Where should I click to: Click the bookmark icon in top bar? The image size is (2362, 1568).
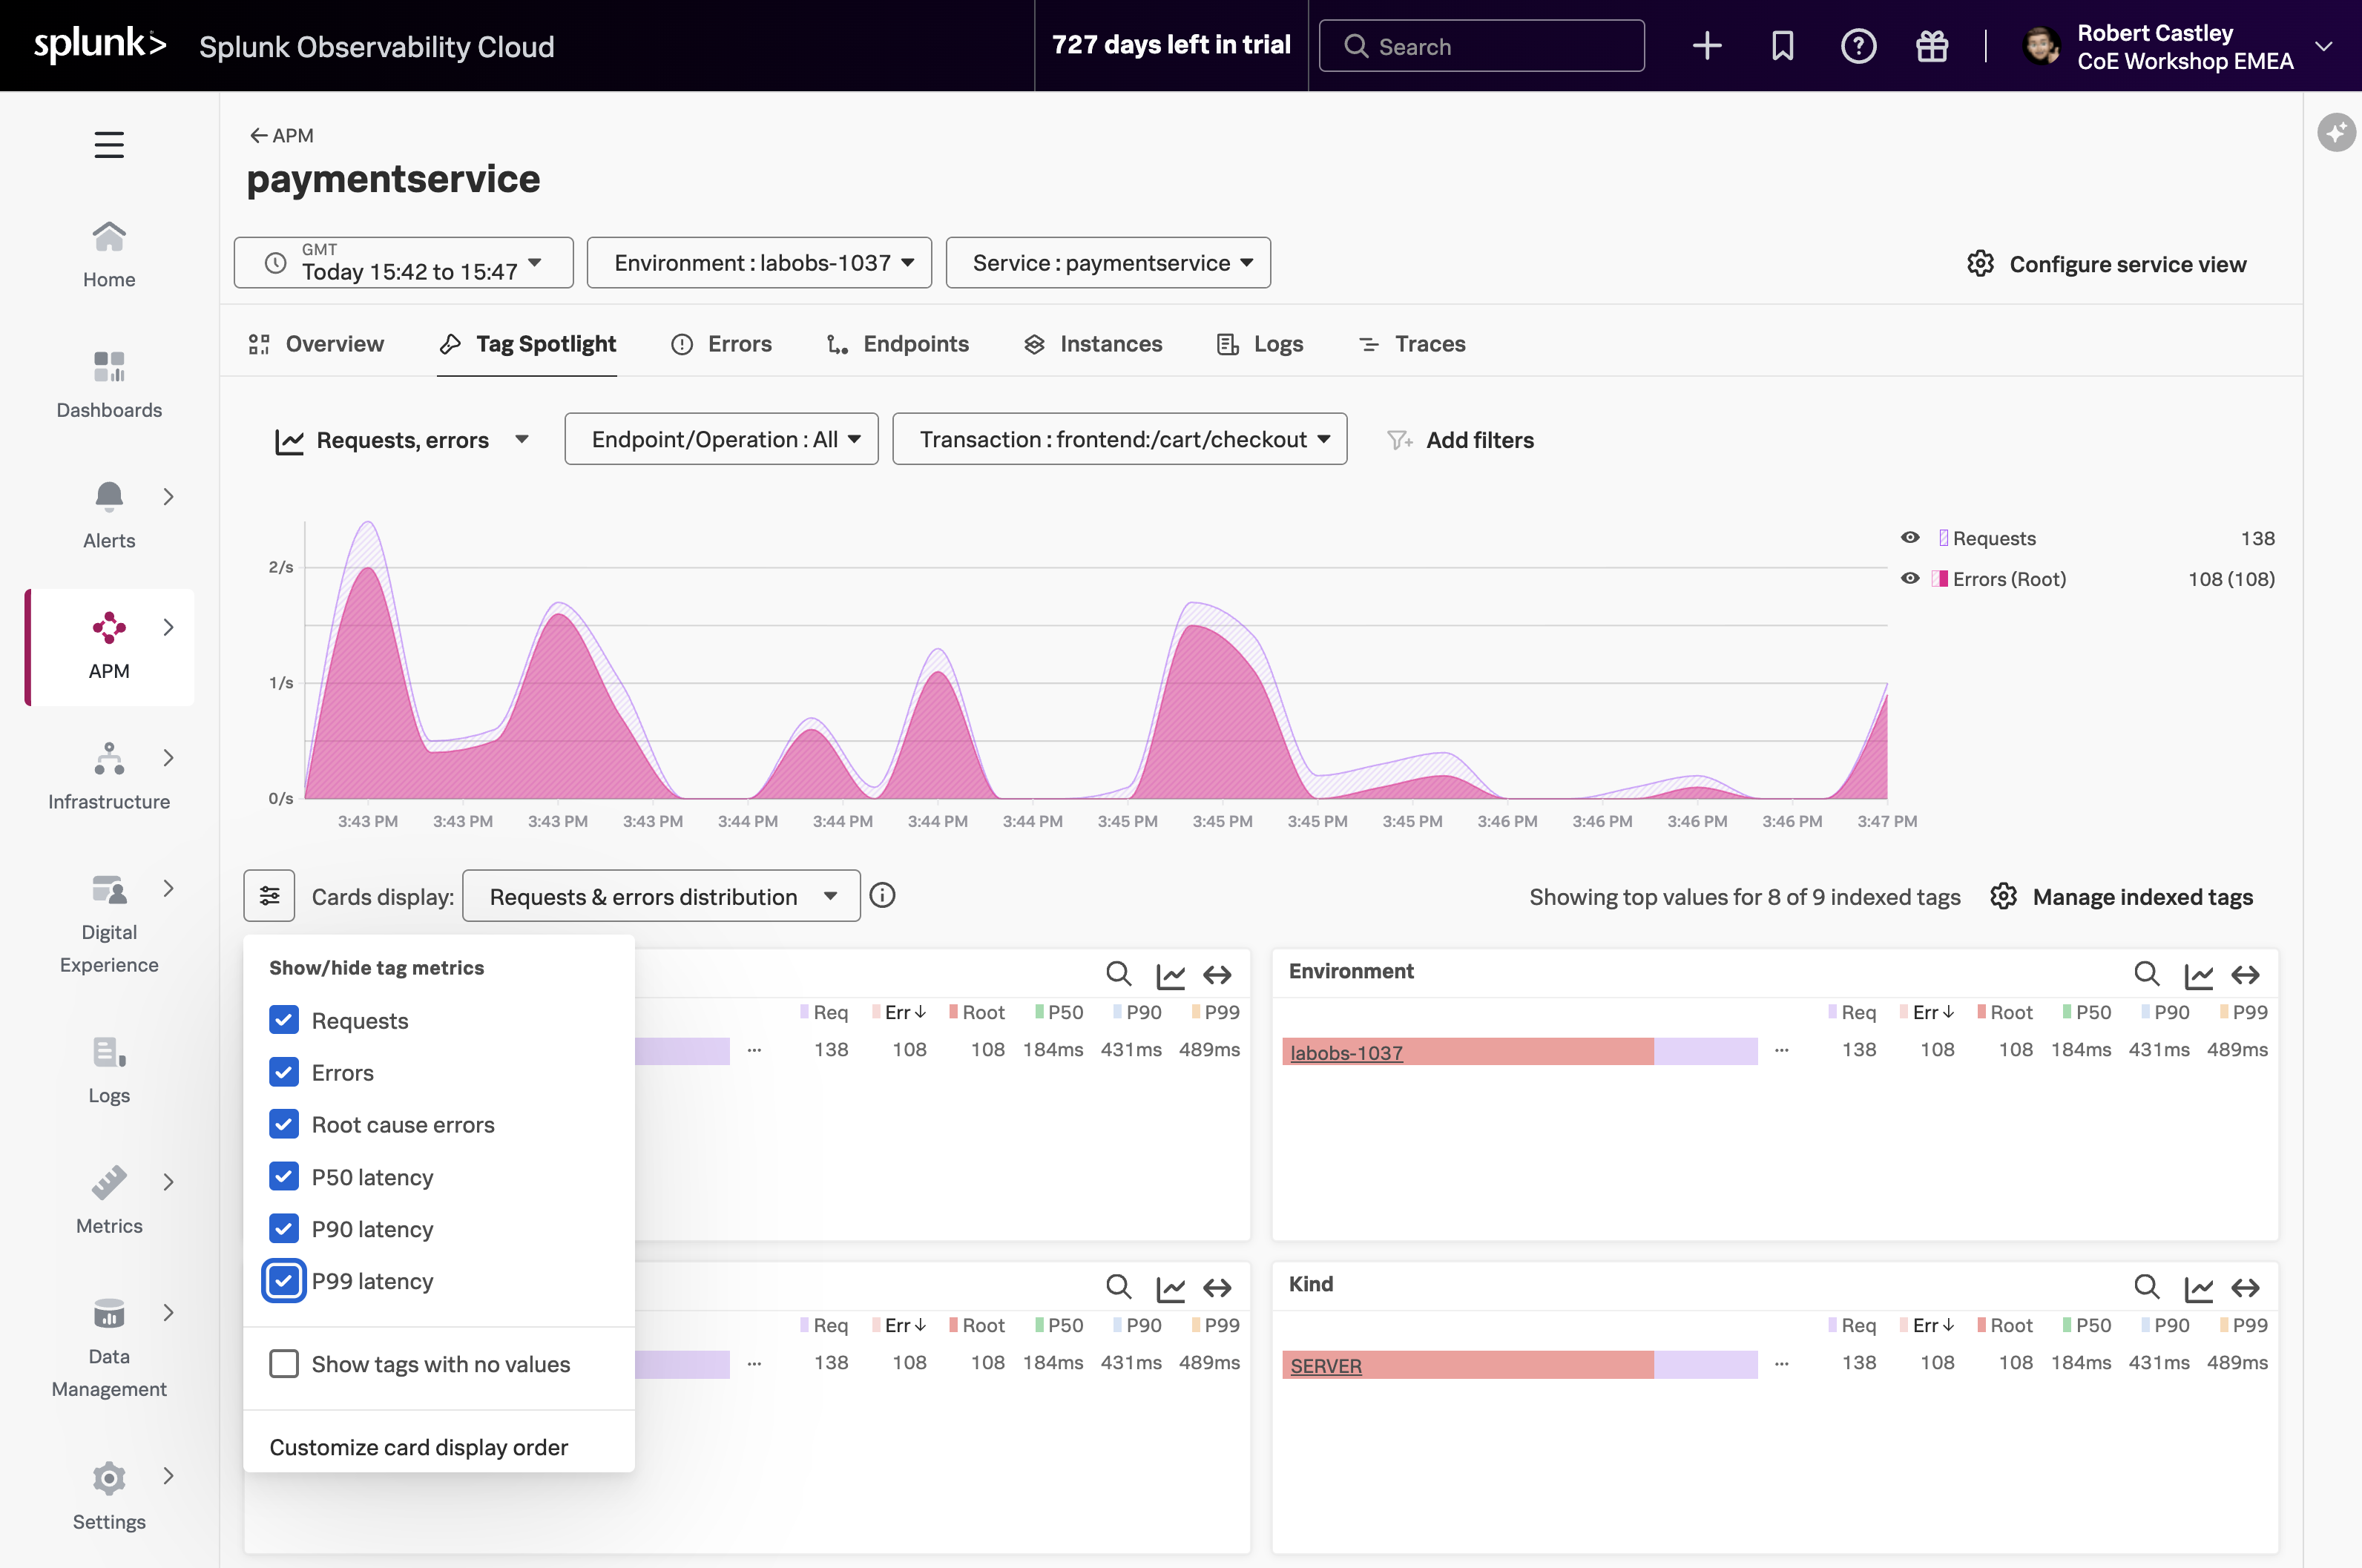click(x=1782, y=46)
